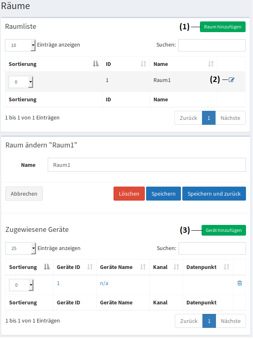Sort devices by Geräte ID column
Image resolution: width=253 pixels, height=339 pixels.
[74, 267]
